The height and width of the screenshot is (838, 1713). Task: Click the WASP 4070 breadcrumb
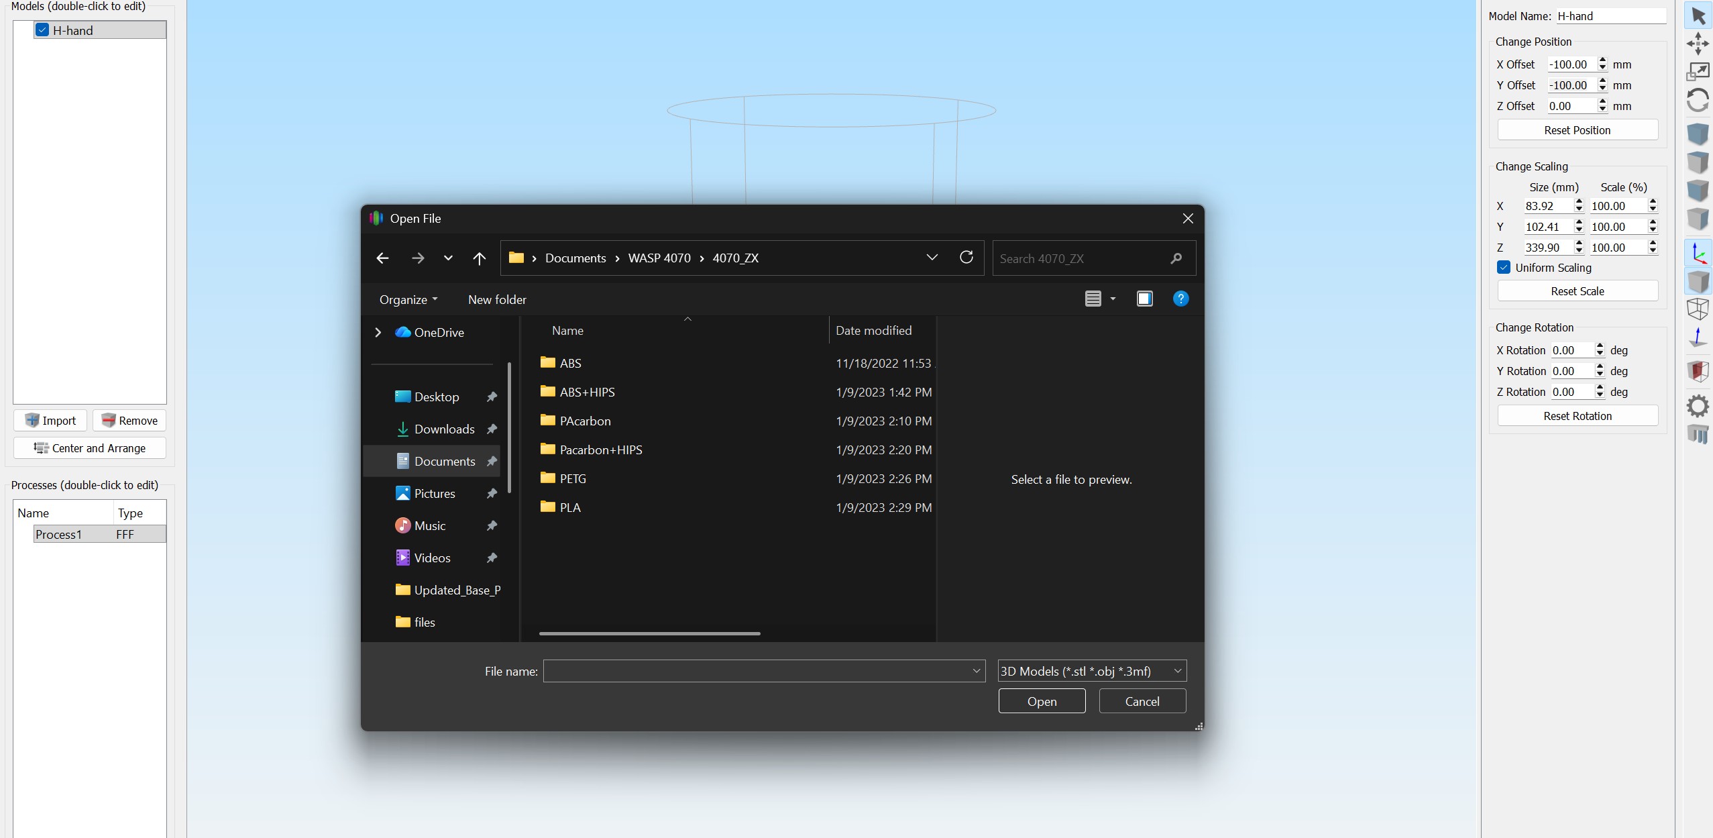pos(659,258)
